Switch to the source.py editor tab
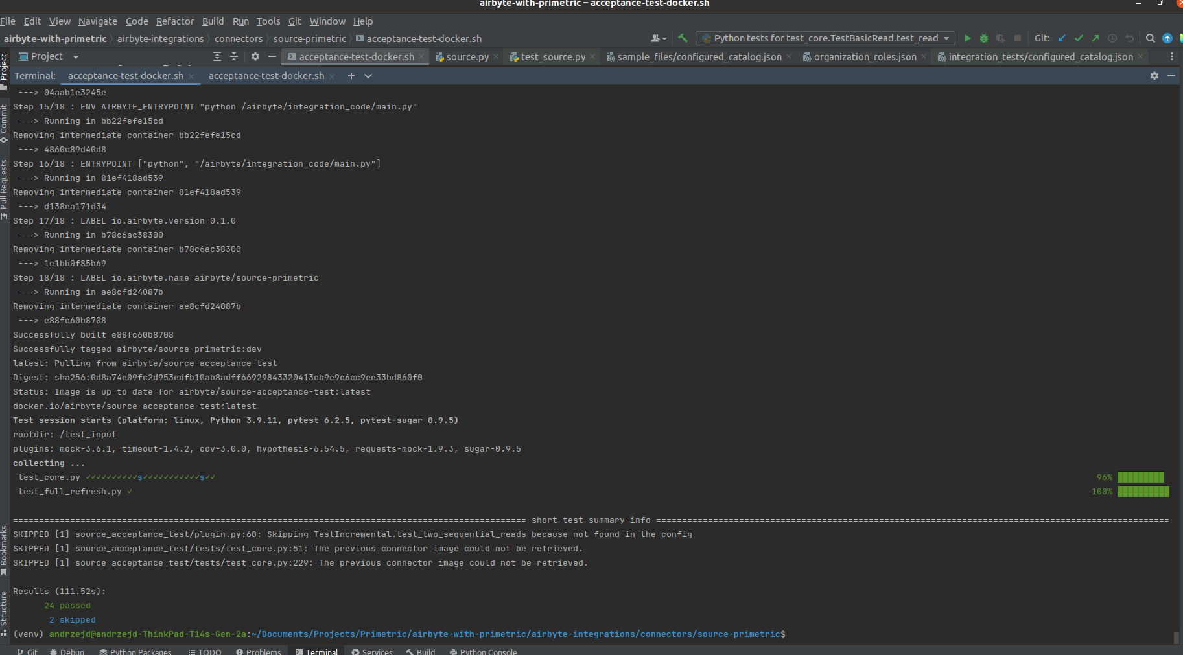 pos(467,56)
